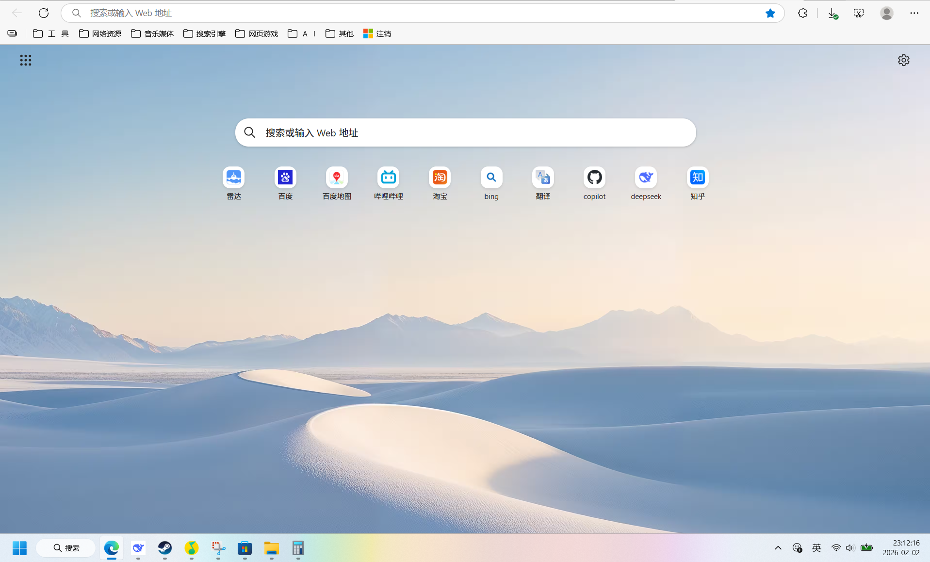Open the bing quick link
930x562 pixels.
point(491,183)
